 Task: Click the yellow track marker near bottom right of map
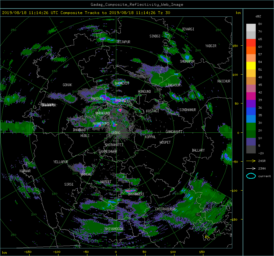point(207,237)
